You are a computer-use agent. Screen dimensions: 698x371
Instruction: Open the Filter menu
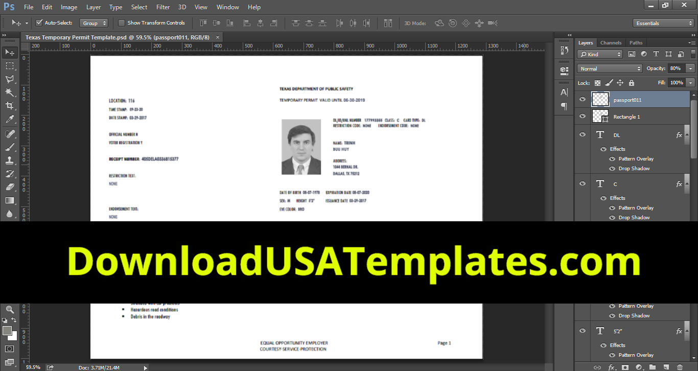tap(162, 7)
